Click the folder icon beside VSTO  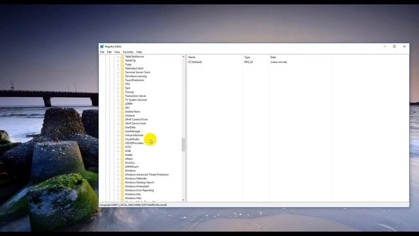(122, 147)
